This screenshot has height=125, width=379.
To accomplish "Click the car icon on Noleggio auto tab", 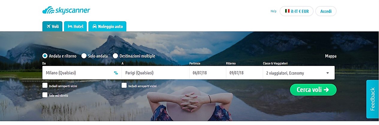I will [94, 26].
